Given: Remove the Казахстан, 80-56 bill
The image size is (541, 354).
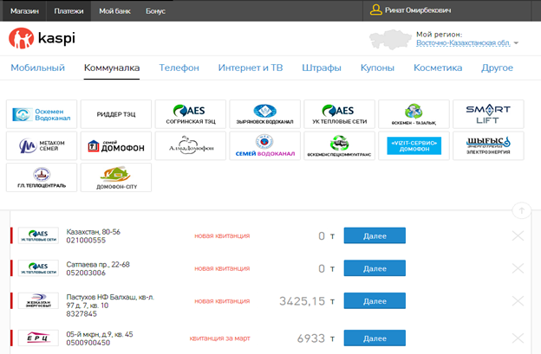Looking at the screenshot, I should tap(518, 236).
